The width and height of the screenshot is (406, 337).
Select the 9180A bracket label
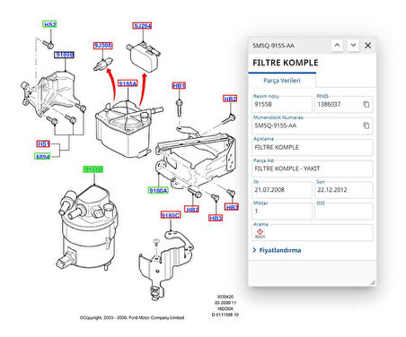pos(158,190)
